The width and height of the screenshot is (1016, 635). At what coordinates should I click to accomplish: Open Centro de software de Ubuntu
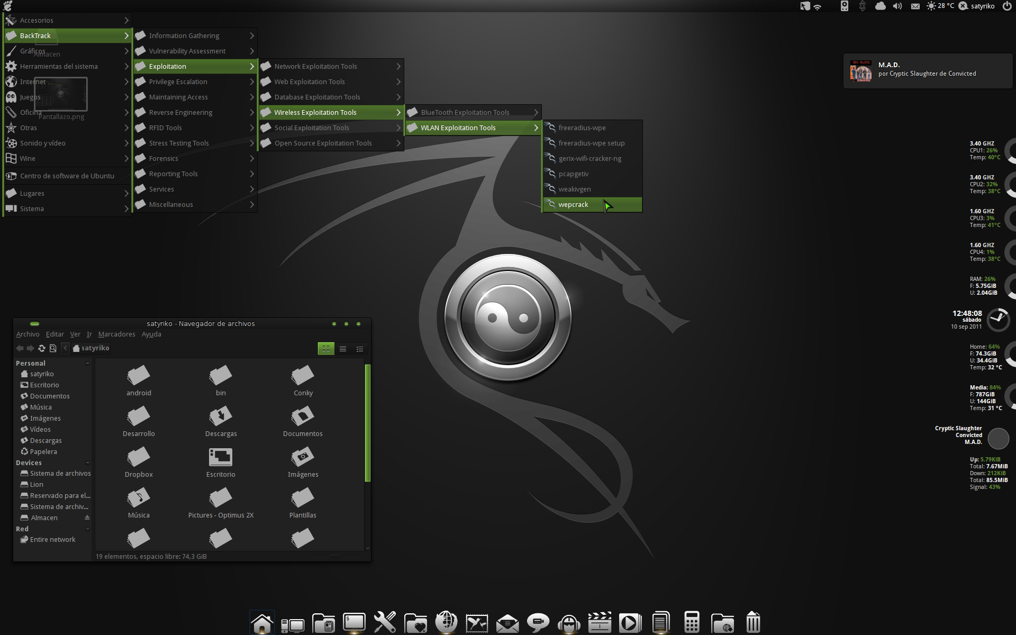point(67,176)
